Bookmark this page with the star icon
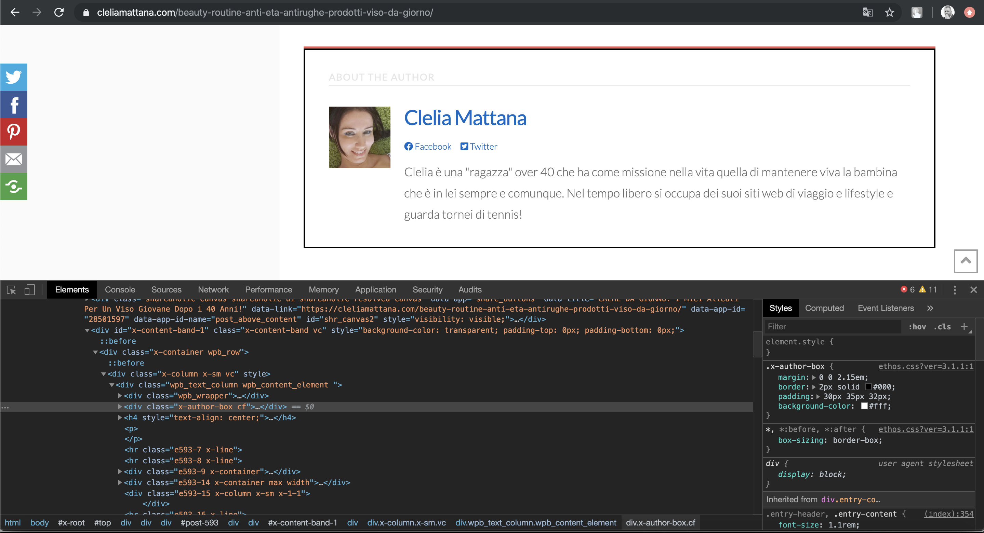The width and height of the screenshot is (984, 533). click(890, 13)
